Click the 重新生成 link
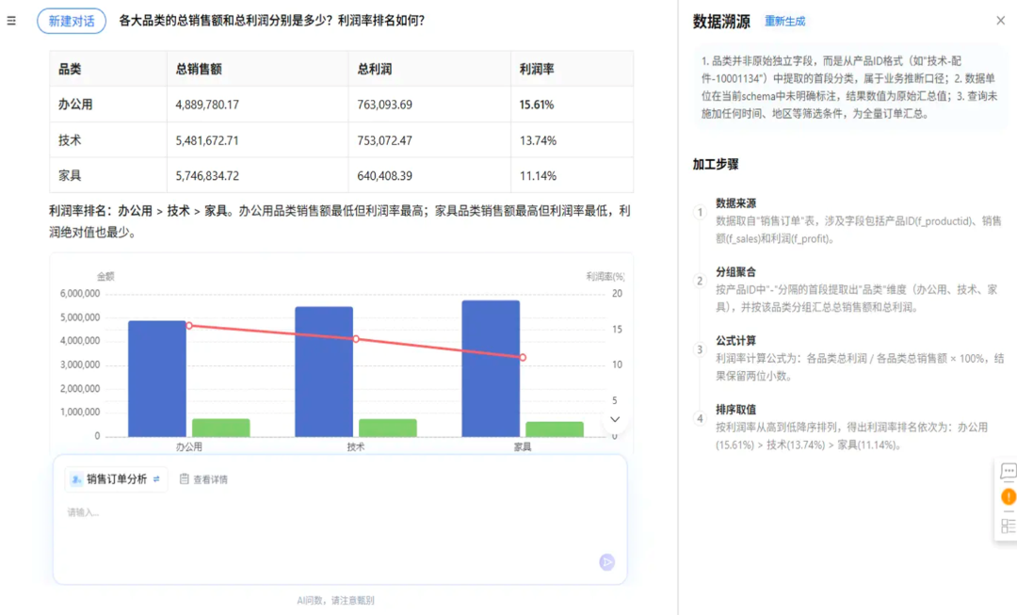Screen dimensions: 1017x615 [x=784, y=22]
